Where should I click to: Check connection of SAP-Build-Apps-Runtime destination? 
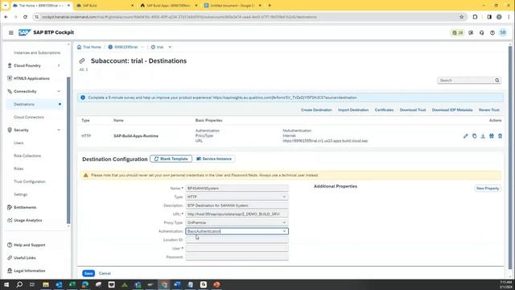pyautogui.click(x=492, y=136)
